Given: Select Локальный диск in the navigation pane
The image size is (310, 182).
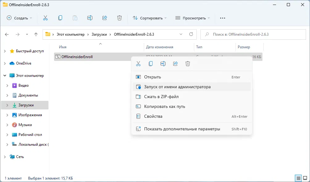Looking at the screenshot, I should [x=33, y=144].
